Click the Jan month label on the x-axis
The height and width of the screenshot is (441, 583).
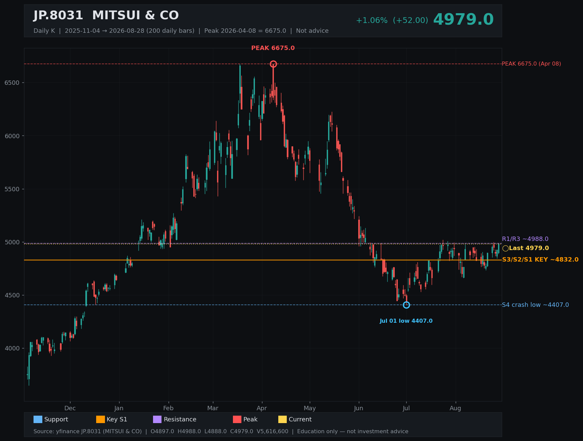click(x=119, y=408)
